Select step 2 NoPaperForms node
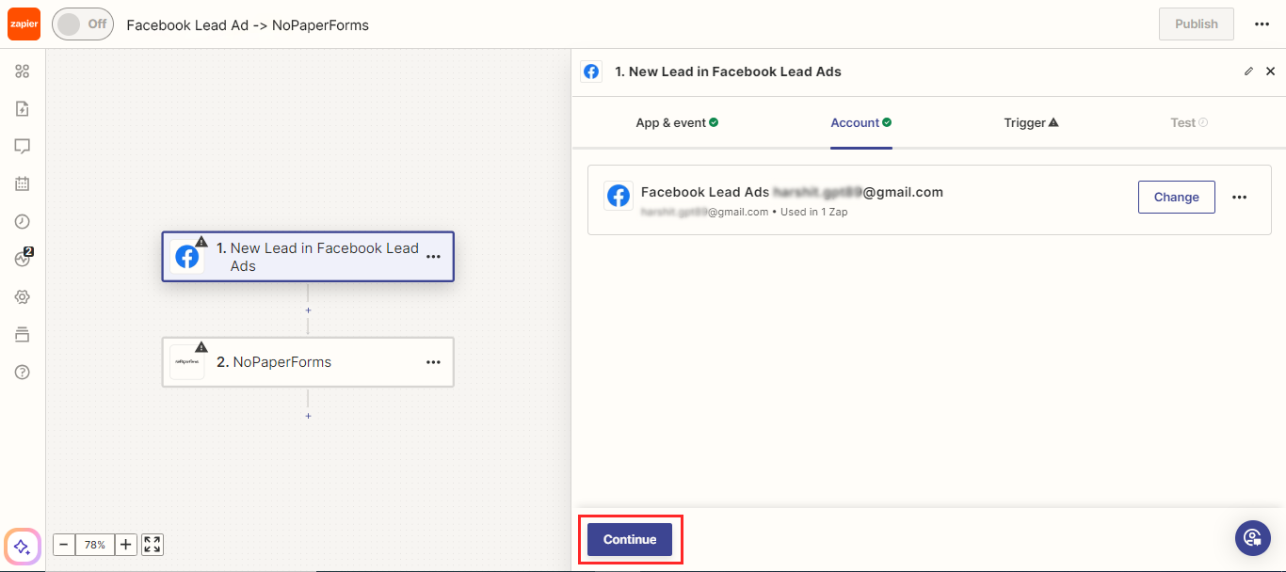Screen dimensions: 1286x572 pos(308,362)
